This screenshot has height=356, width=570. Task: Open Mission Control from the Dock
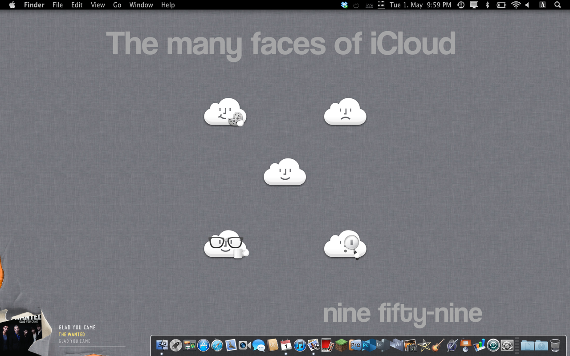[190, 345]
